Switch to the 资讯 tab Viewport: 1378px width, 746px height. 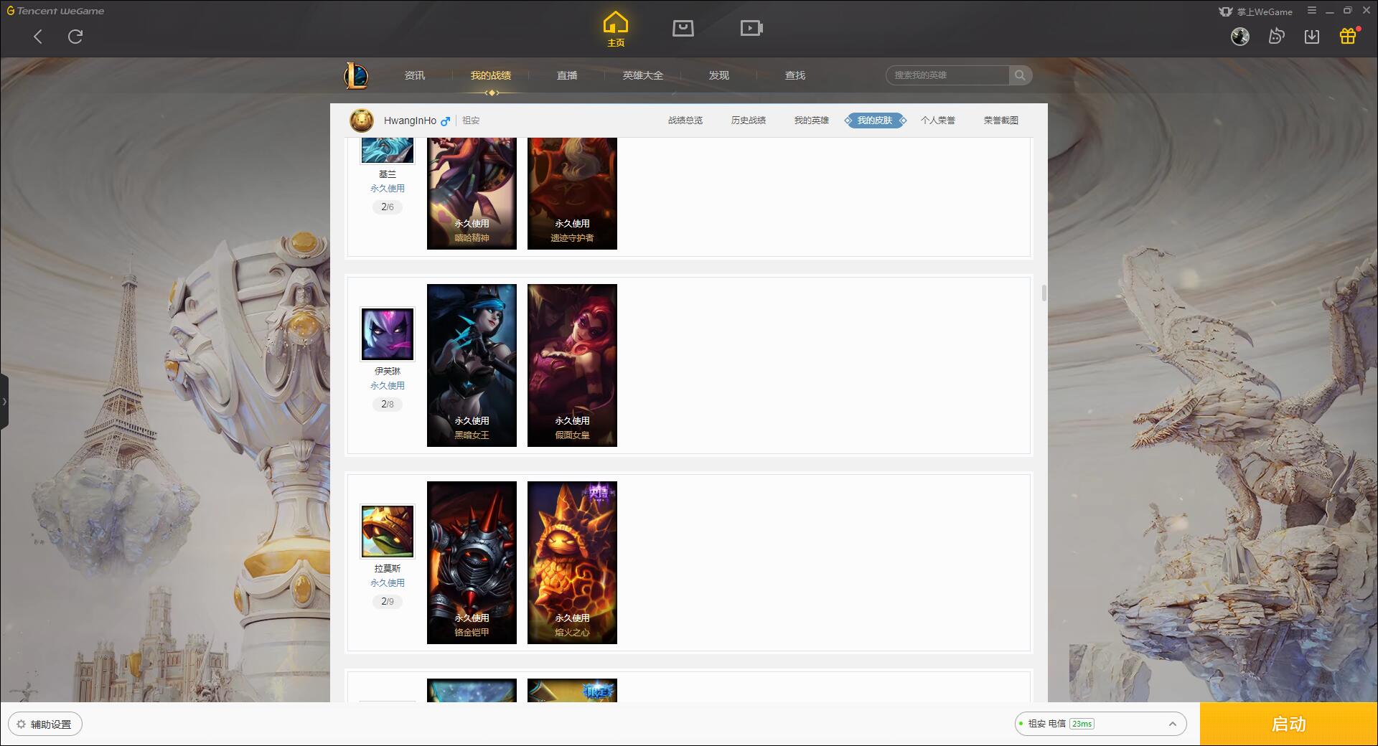tap(415, 75)
